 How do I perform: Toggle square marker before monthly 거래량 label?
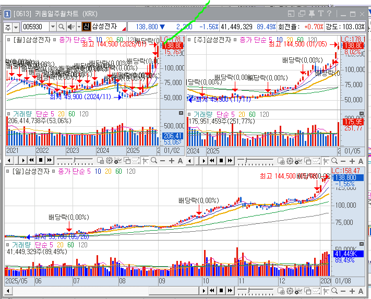pos(9,114)
